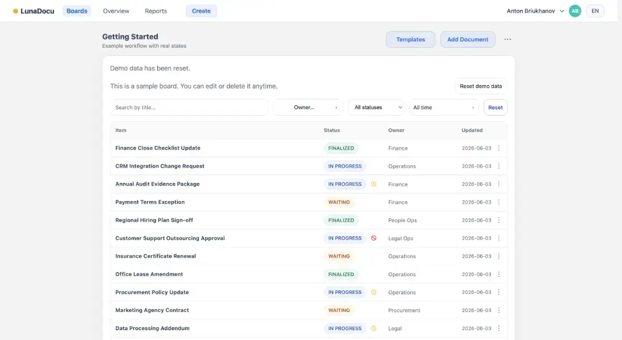Open CRM Integration Change Request item
Screen dimensions: 622x340
[160, 166]
